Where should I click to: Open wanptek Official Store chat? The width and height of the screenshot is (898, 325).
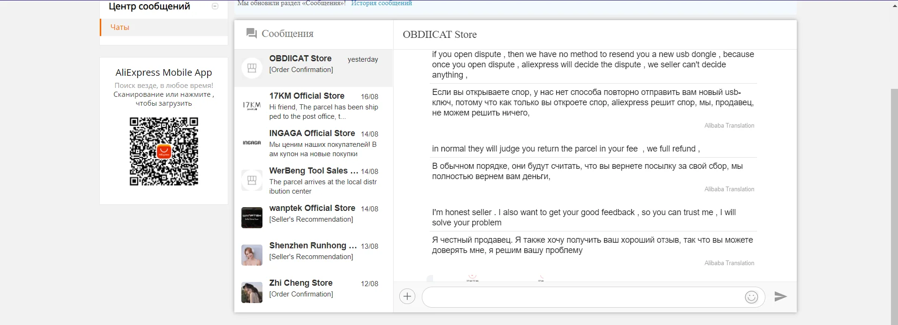314,218
